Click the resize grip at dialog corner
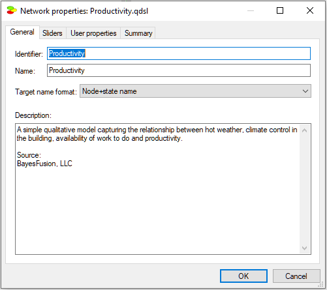 pyautogui.click(x=320, y=285)
